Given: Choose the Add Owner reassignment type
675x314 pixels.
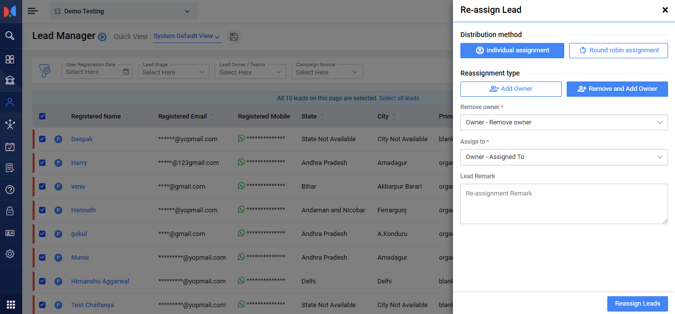Looking at the screenshot, I should point(511,89).
